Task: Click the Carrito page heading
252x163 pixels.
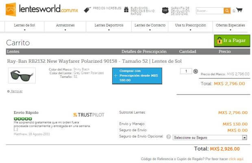Action: (18, 43)
